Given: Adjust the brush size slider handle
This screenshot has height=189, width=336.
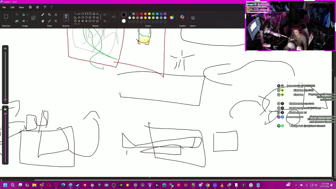Looking at the screenshot, I should click(x=5, y=99).
